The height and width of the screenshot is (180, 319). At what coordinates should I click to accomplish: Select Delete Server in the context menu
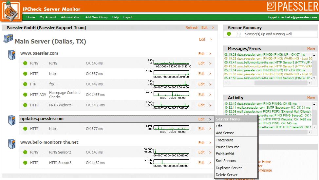tap(227, 175)
